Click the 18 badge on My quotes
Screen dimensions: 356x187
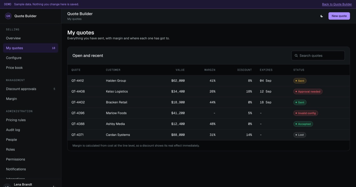(x=54, y=48)
